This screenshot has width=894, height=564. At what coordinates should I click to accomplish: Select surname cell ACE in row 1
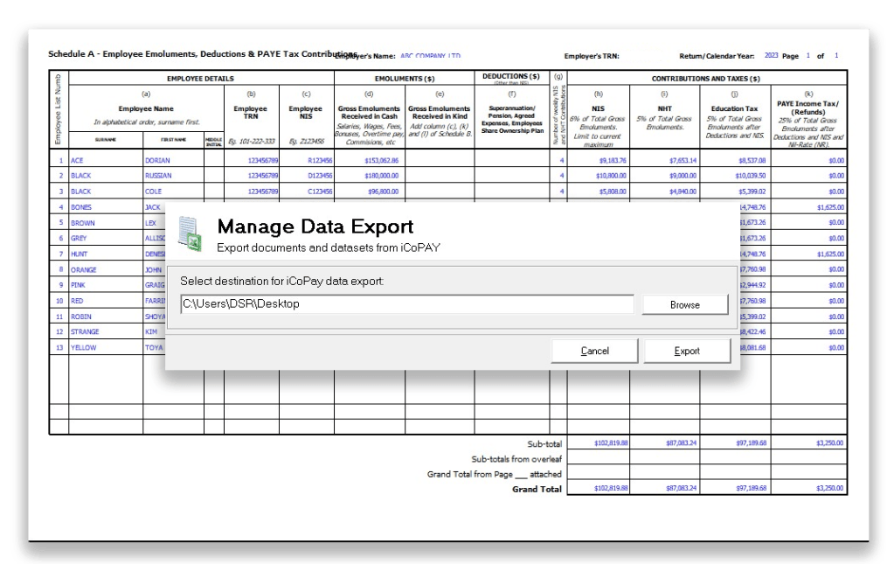pyautogui.click(x=105, y=161)
